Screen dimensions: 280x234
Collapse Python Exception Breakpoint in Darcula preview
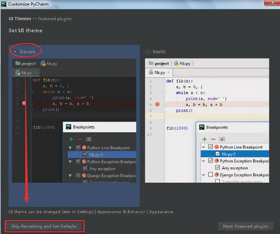click(70, 162)
